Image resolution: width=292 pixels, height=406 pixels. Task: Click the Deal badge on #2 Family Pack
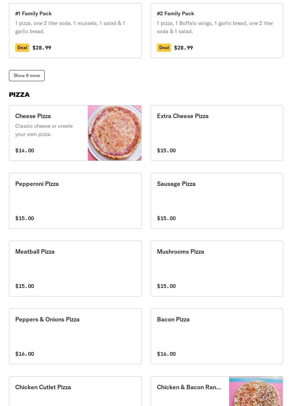[x=164, y=48]
